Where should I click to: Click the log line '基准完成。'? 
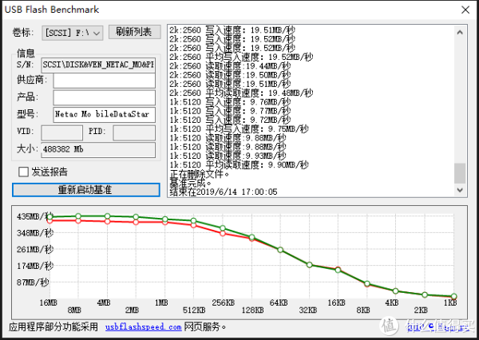point(191,183)
